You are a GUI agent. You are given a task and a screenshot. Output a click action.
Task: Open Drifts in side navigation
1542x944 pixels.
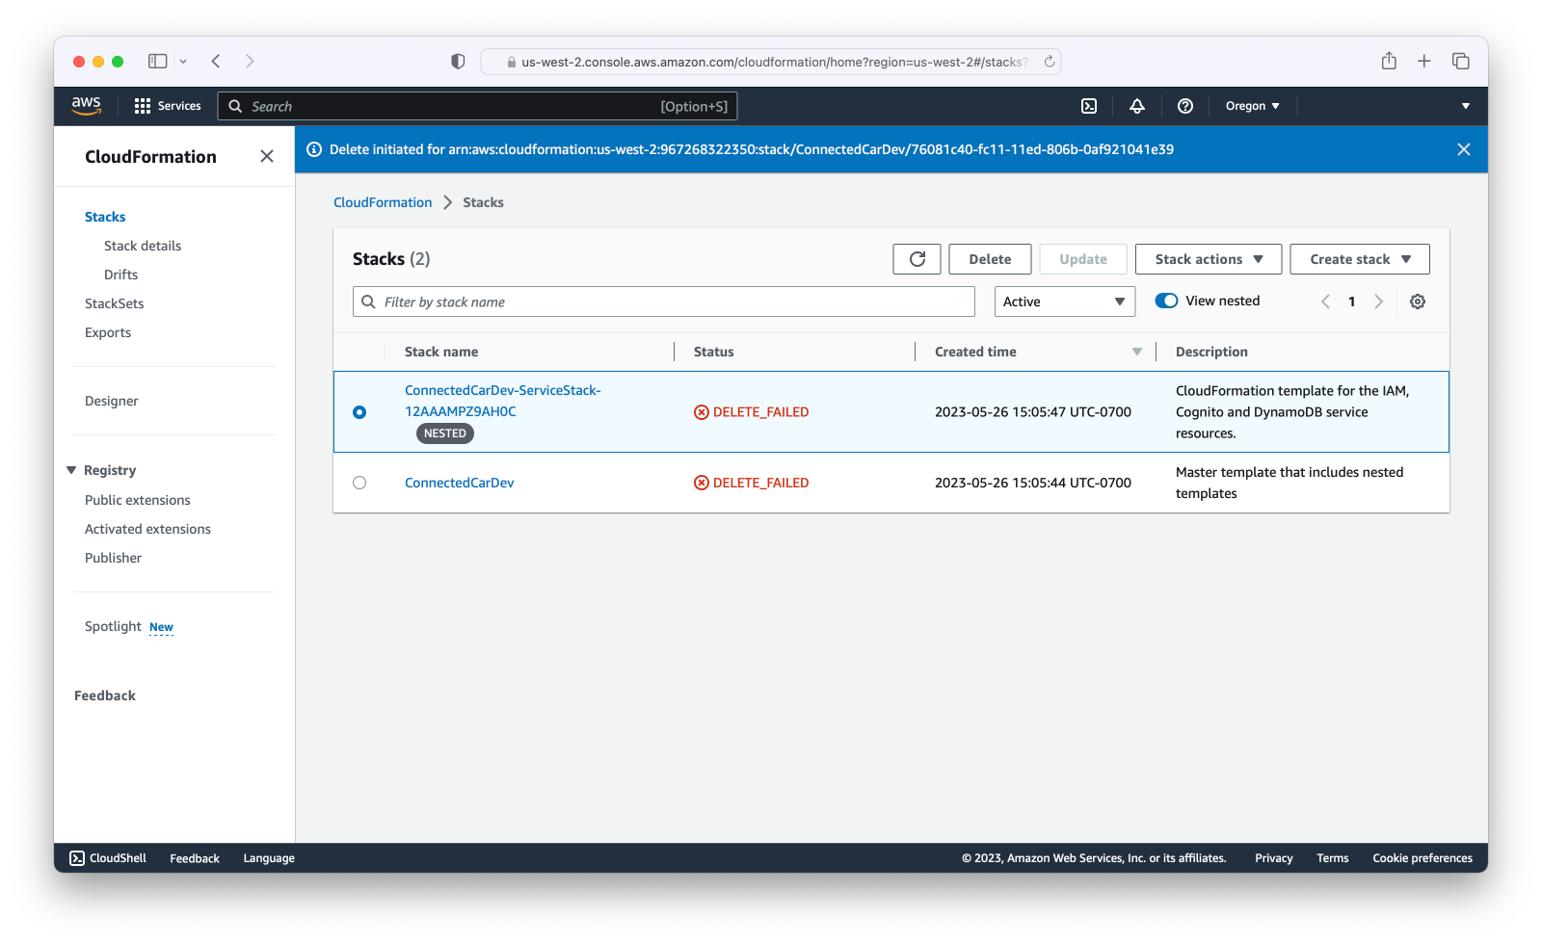(121, 275)
